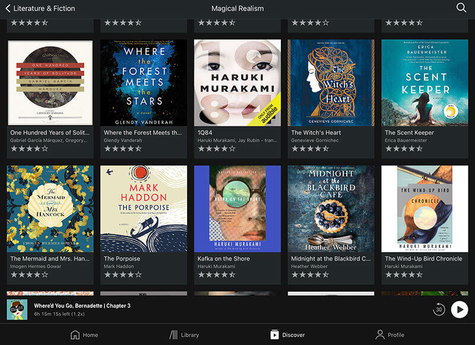Open Where'd You Go, Bernadette mini cover

17,309
